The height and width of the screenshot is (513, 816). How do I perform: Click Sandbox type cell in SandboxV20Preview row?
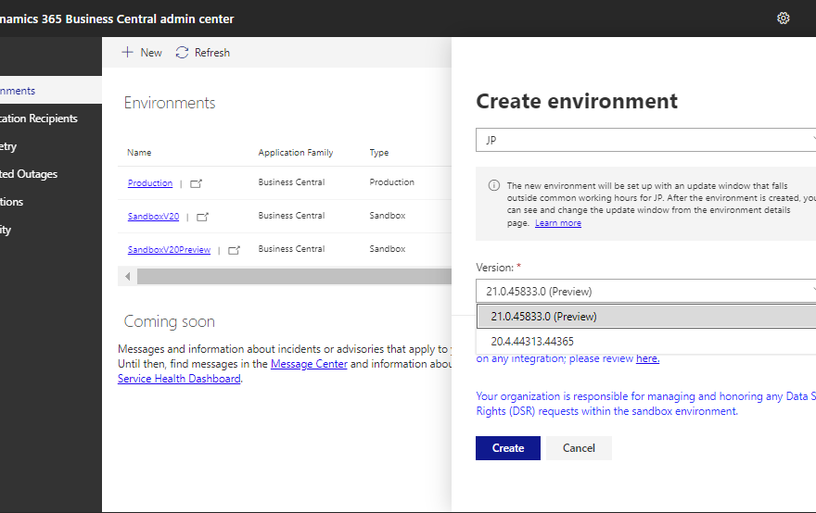388,248
